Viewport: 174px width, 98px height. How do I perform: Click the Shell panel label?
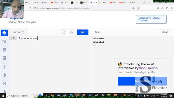[x=98, y=32]
